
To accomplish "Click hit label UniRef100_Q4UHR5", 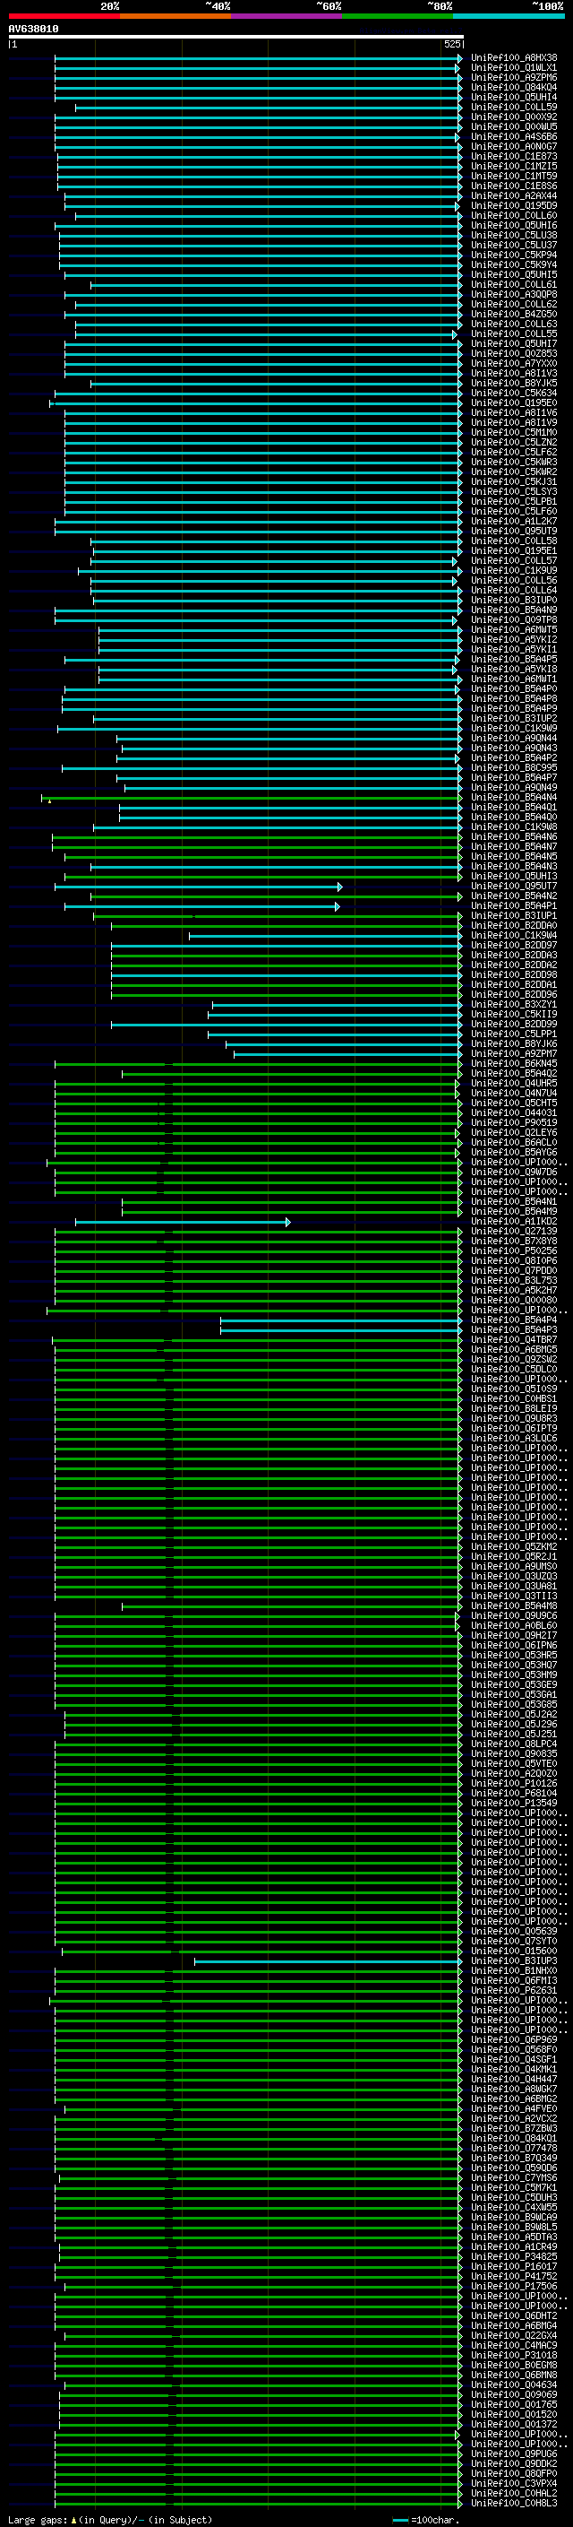I will (x=513, y=1084).
